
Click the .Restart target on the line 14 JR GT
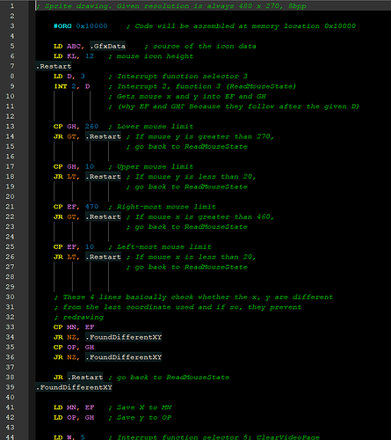(103, 136)
